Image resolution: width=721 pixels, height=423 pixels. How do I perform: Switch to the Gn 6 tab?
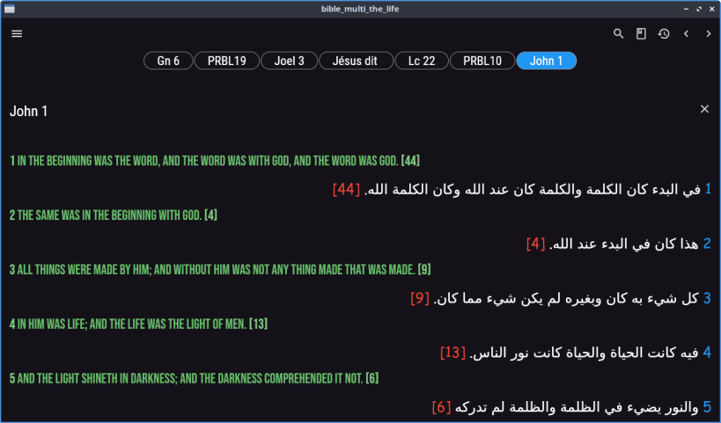(x=168, y=61)
